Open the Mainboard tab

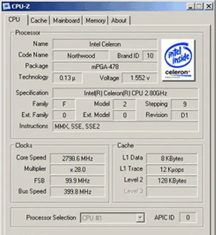[66, 20]
